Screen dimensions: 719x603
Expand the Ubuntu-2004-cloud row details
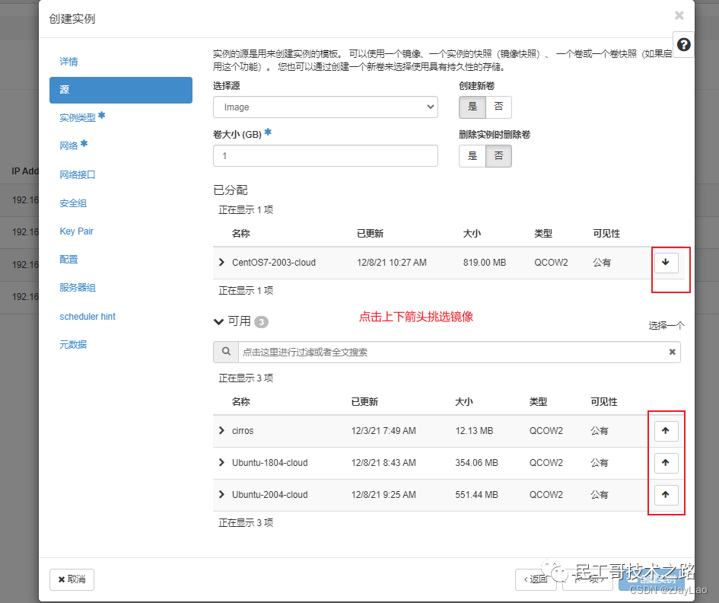coord(221,495)
